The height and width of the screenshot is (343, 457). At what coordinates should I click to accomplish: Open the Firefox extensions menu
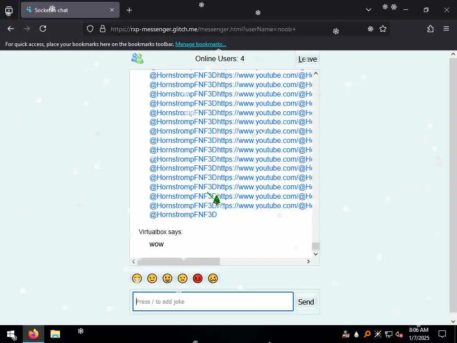[x=430, y=29]
